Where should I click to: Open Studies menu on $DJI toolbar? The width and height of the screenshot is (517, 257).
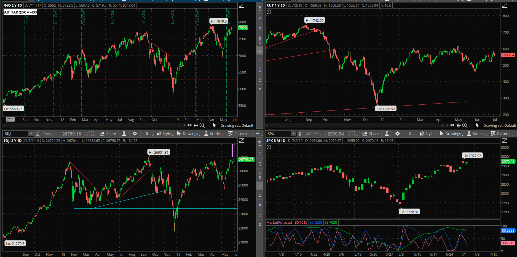tap(214, 134)
